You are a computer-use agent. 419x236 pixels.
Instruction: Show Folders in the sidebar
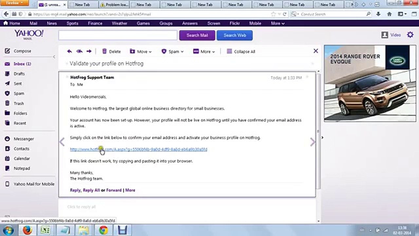pyautogui.click(x=16, y=113)
